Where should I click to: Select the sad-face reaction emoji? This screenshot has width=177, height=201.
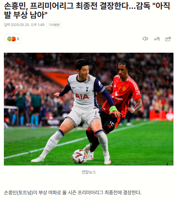pyautogui.click(x=10, y=39)
